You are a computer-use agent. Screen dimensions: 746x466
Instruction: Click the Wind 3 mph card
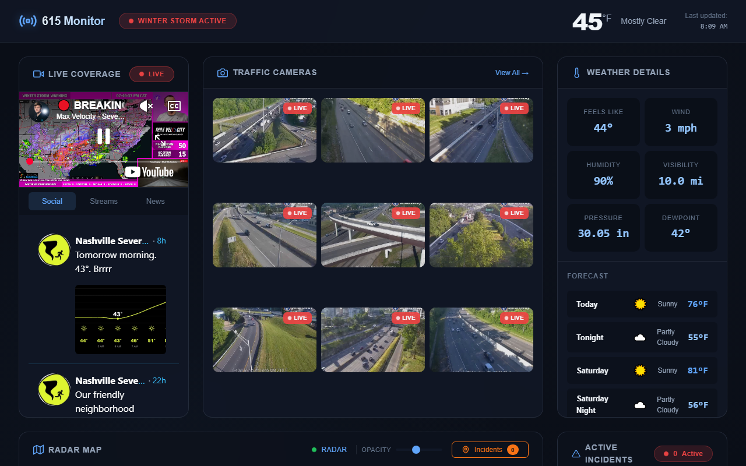click(681, 122)
